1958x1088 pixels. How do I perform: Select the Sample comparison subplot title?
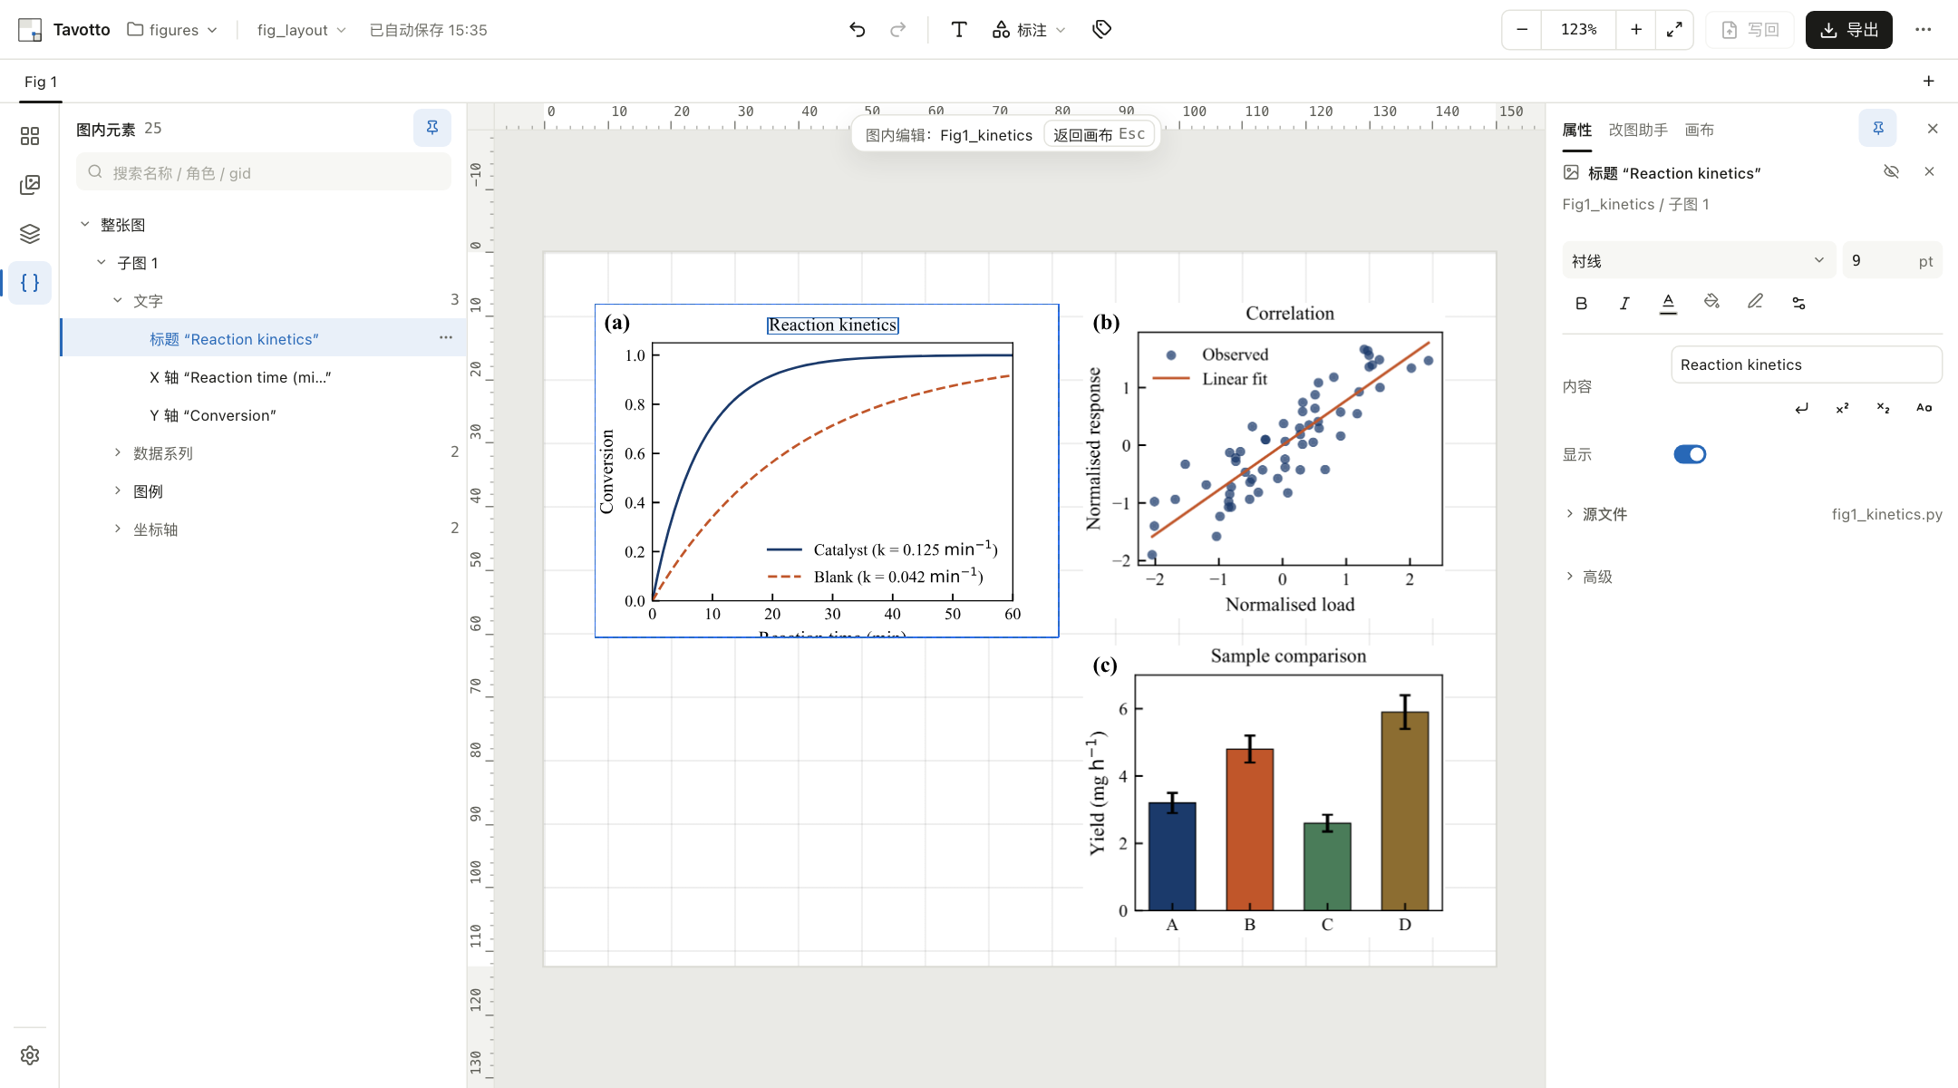click(x=1288, y=656)
